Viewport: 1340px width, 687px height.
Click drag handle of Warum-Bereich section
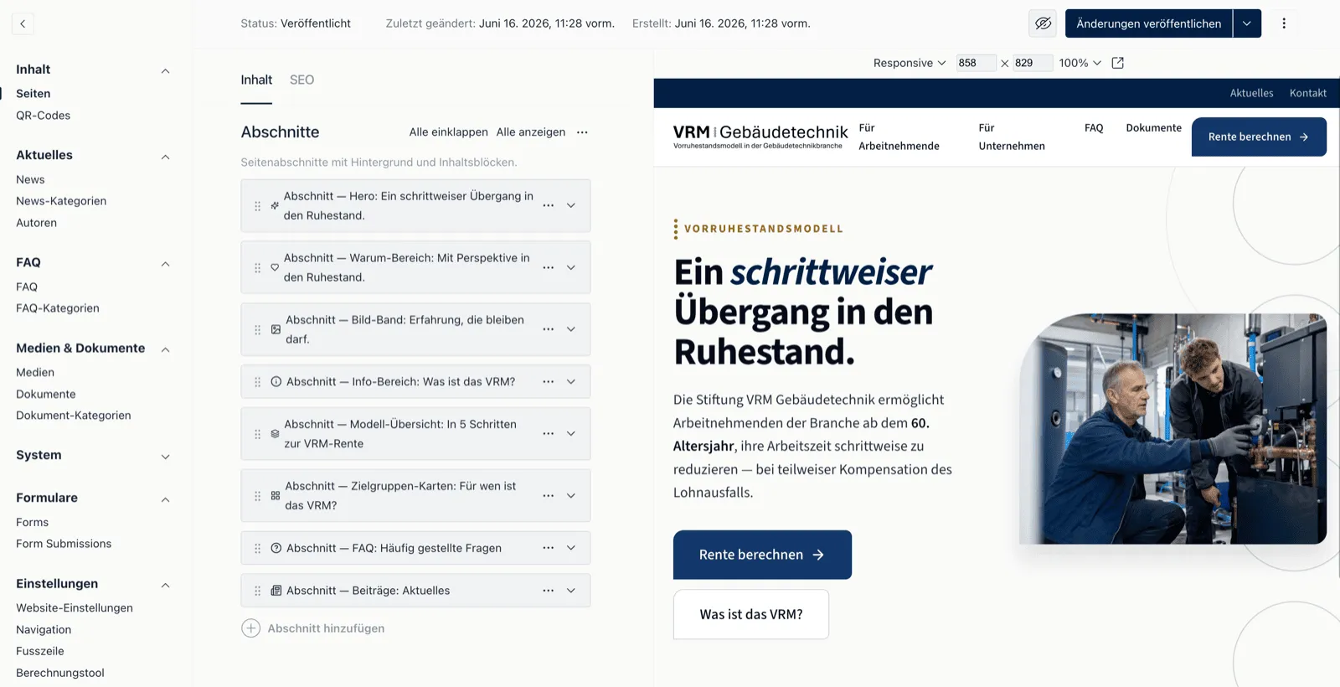pos(257,267)
